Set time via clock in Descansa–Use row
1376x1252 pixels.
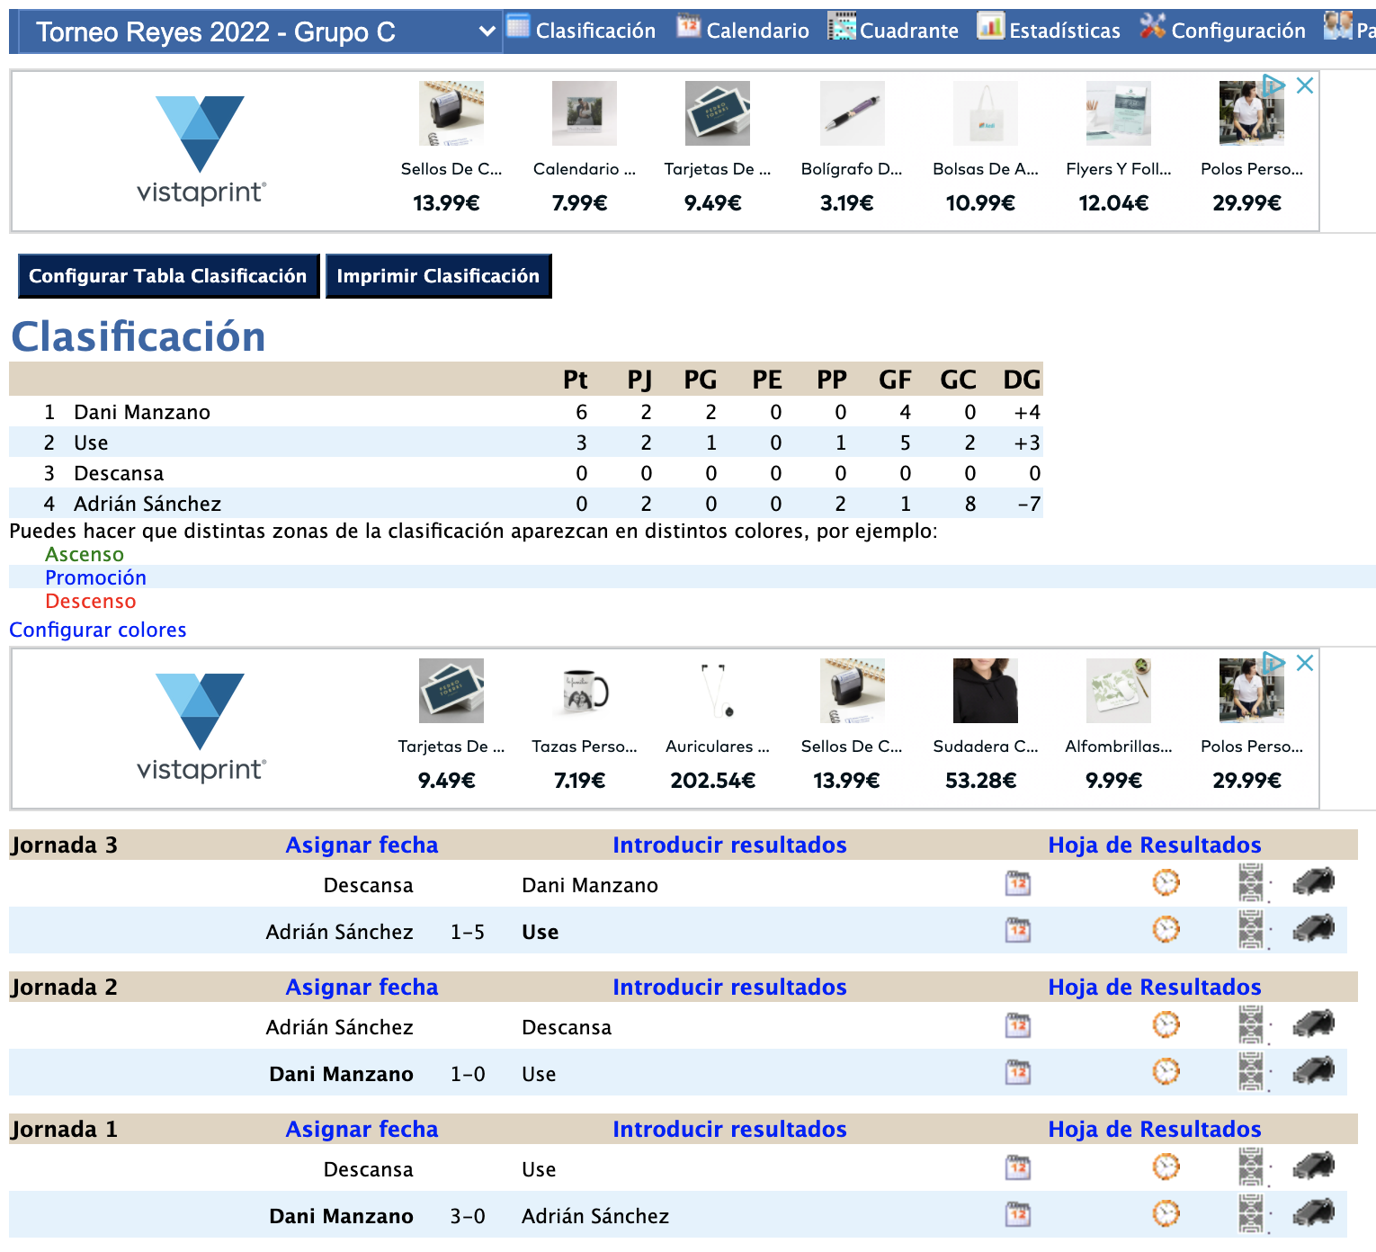[1166, 1167]
